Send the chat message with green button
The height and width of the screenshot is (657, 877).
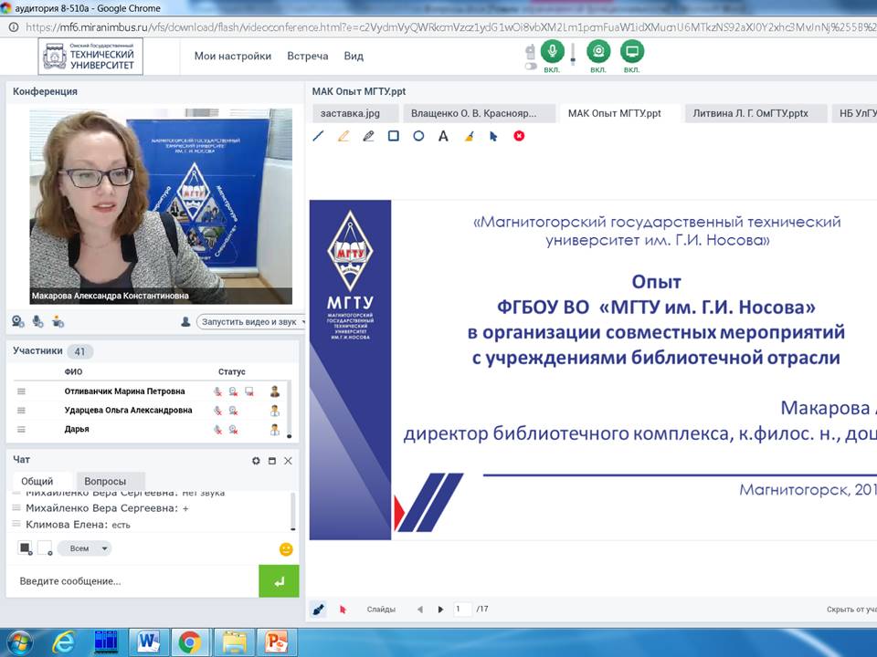coord(280,581)
